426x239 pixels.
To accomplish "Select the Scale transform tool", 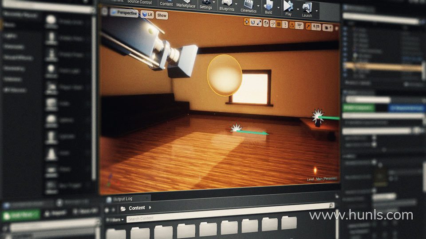I will click(x=259, y=23).
